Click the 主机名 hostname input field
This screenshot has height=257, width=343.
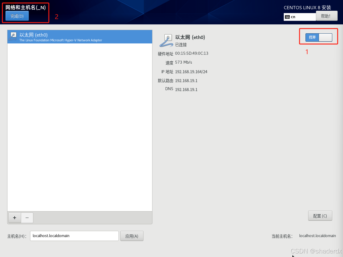click(74, 236)
